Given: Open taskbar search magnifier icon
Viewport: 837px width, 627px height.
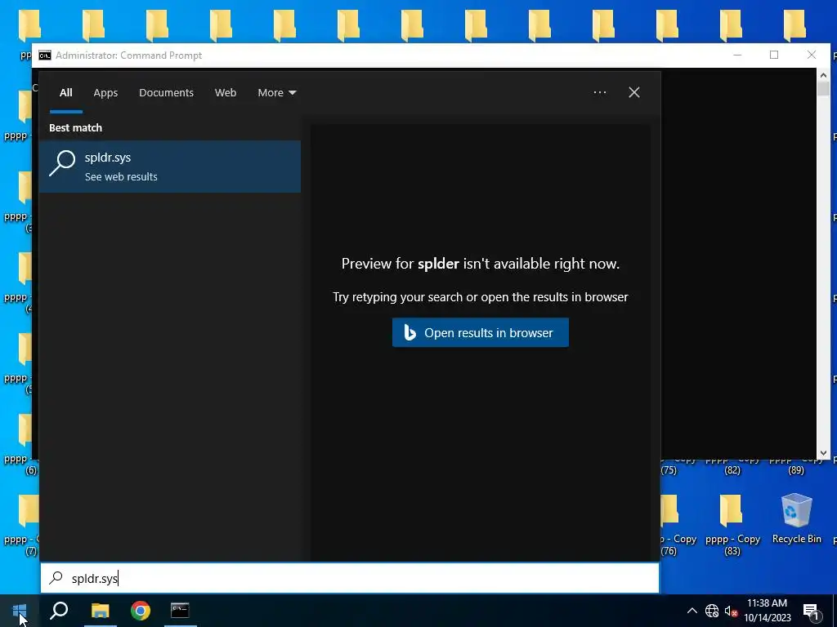Looking at the screenshot, I should coord(59,611).
